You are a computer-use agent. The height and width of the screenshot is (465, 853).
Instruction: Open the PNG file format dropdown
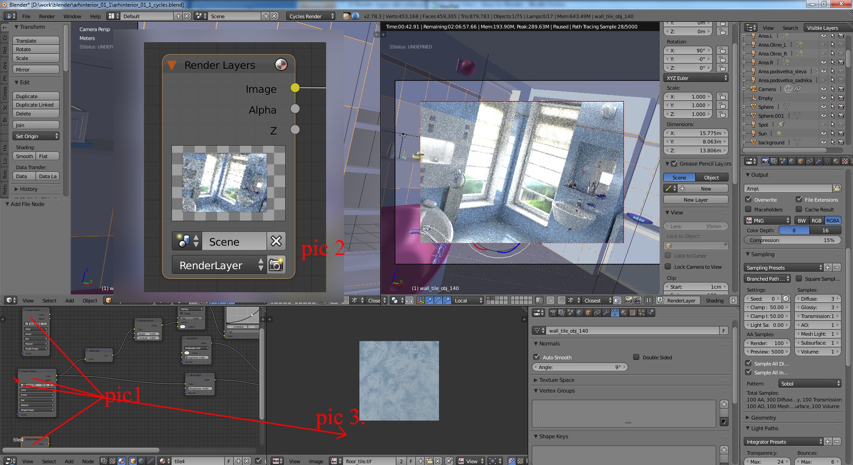coord(767,220)
